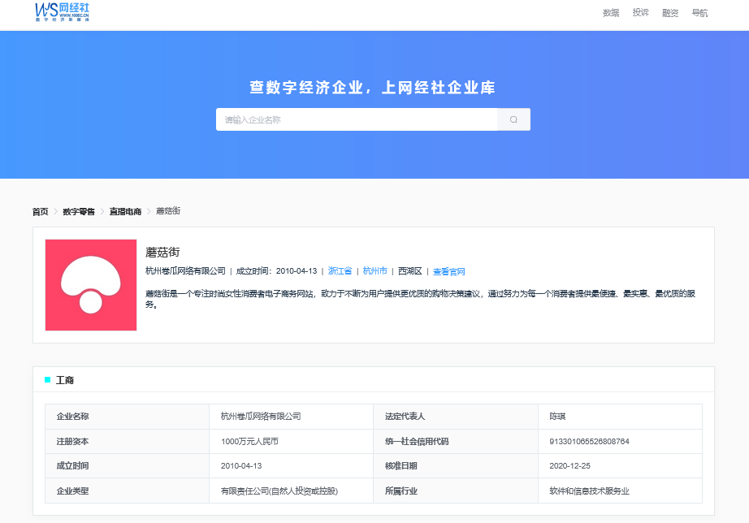Viewport: 749px width, 523px height.
Task: Click the 注册资本 label cell
Action: tap(127, 441)
